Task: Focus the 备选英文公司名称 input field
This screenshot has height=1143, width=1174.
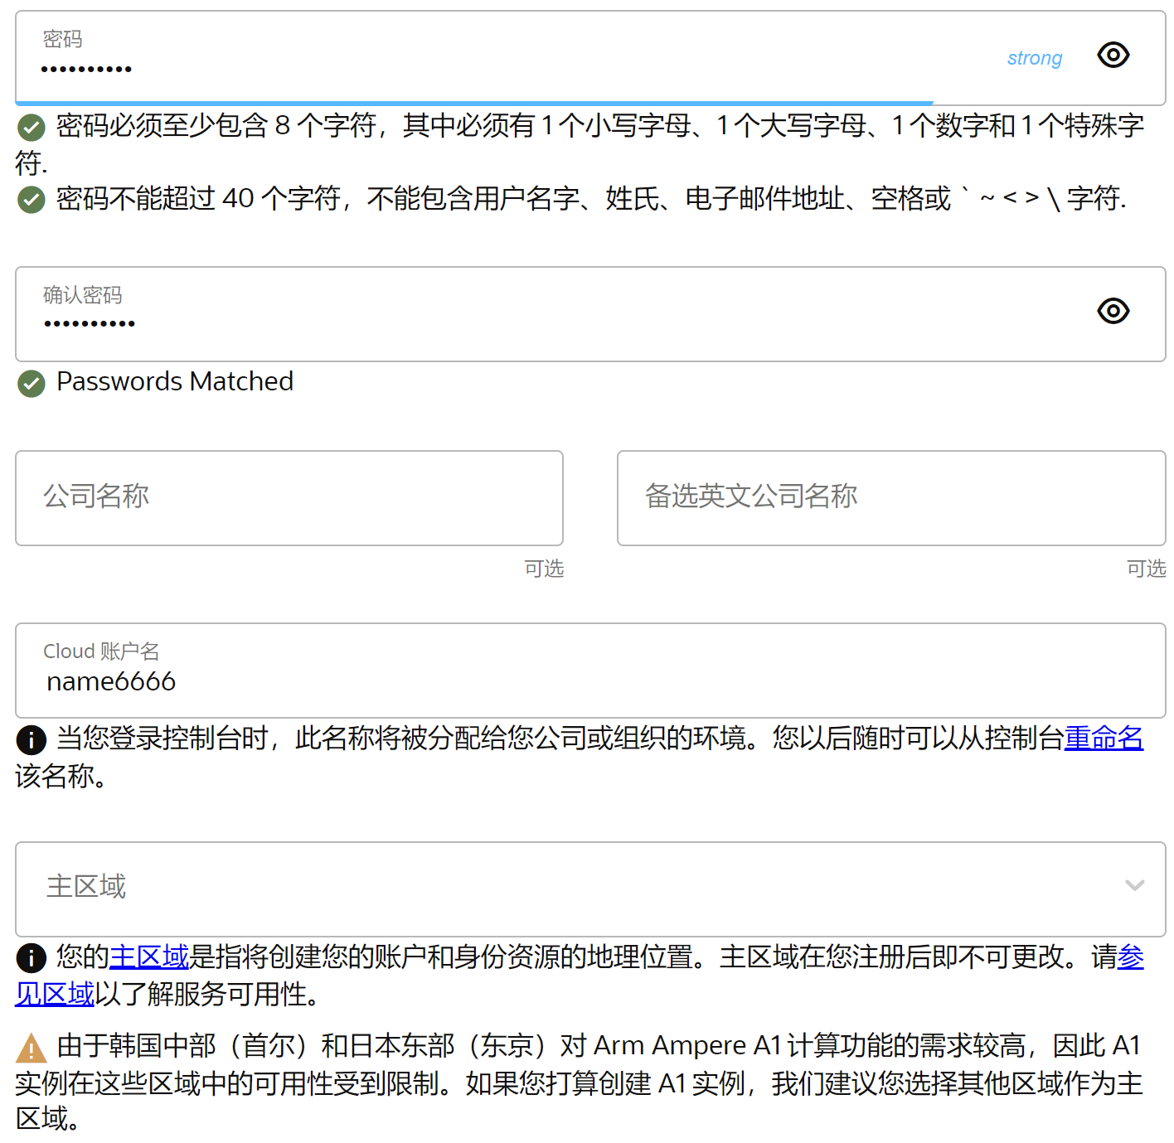Action: (x=891, y=498)
